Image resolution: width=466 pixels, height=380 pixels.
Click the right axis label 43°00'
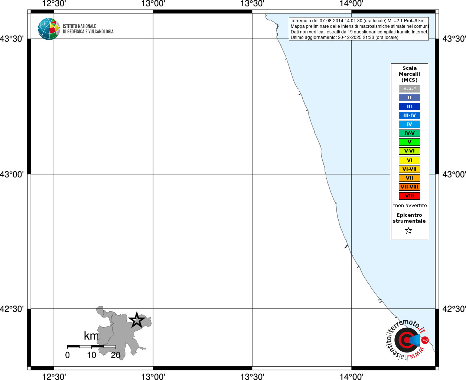point(454,174)
